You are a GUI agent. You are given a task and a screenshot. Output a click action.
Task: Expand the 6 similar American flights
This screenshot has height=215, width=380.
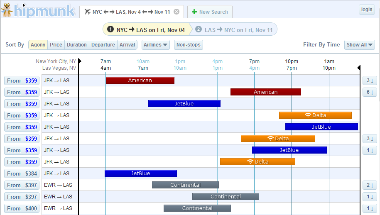coord(370,92)
